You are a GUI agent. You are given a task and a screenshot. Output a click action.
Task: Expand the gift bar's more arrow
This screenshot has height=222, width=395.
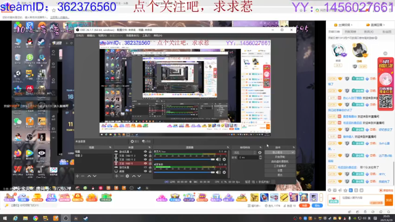pyautogui.click(x=321, y=197)
